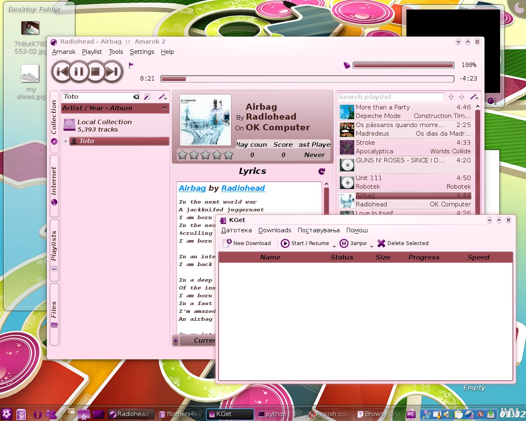Click Start / Resume in KGet
The height and width of the screenshot is (421, 526).
(305, 243)
